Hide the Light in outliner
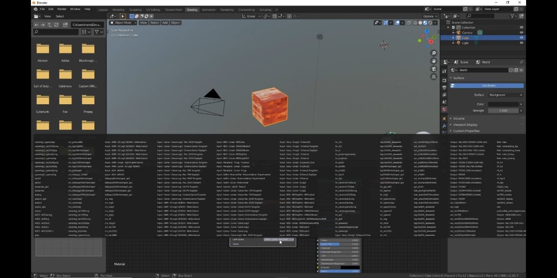Image resolution: width=557 pixels, height=278 pixels. 521,43
